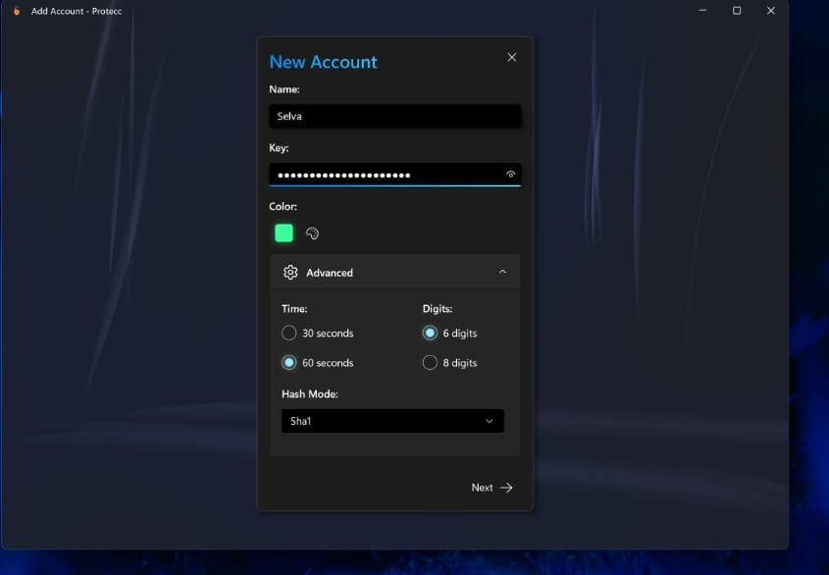Open the Hash Mode Sha1 dropdown

tap(392, 421)
